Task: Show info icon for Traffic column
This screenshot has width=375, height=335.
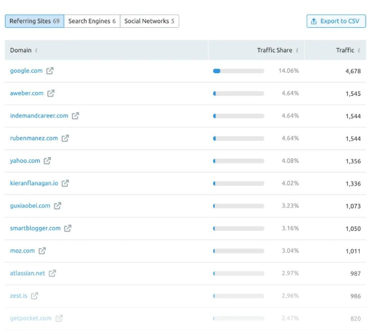Action: (359, 50)
